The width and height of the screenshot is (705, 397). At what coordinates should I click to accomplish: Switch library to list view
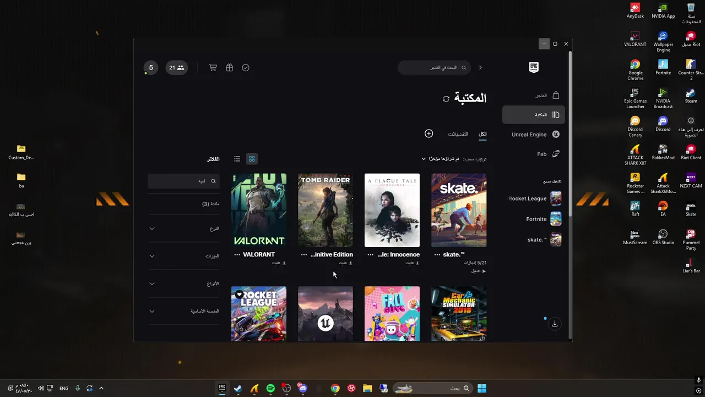coord(237,159)
